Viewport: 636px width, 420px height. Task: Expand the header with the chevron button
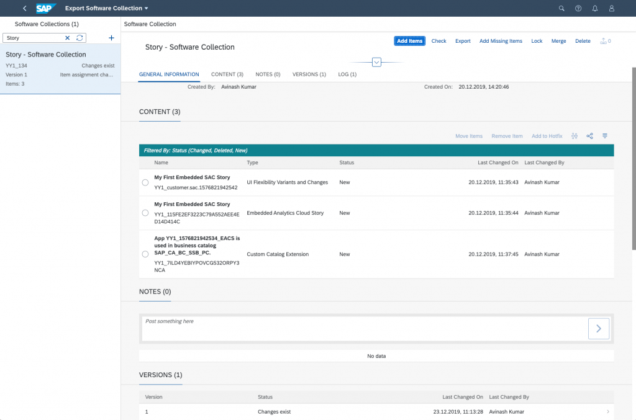pyautogui.click(x=376, y=63)
